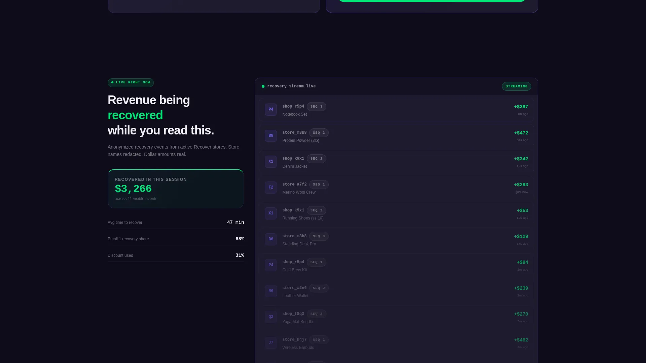Click the LIVE RIGHT NOW pill badge

(131, 83)
